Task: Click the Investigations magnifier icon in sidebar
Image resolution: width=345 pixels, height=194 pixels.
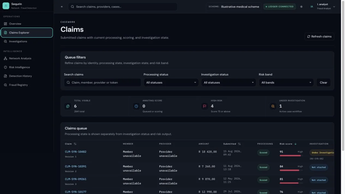Action: coord(5,41)
